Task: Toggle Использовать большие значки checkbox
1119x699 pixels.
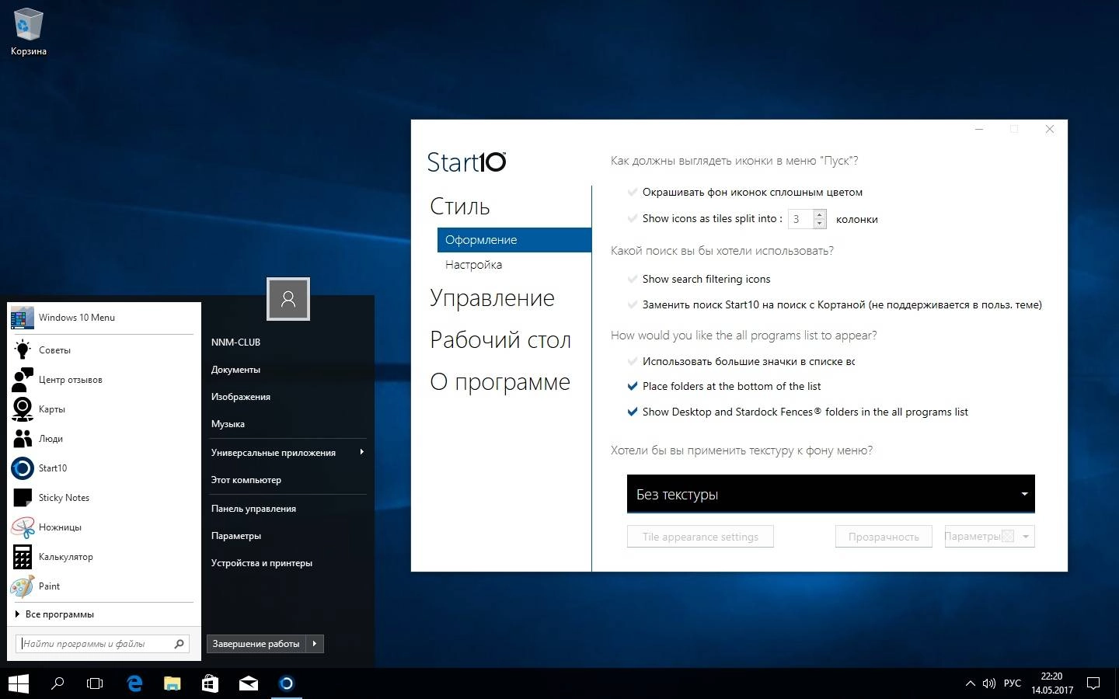Action: coord(633,361)
